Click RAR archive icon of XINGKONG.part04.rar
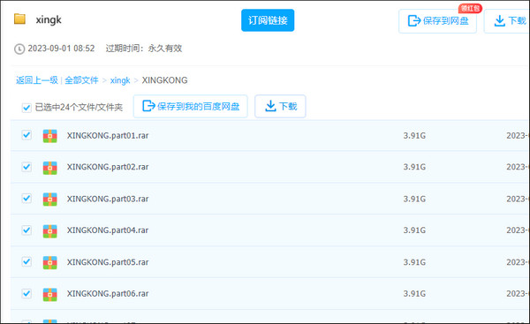Viewport: 530px width, 324px height. [50, 230]
